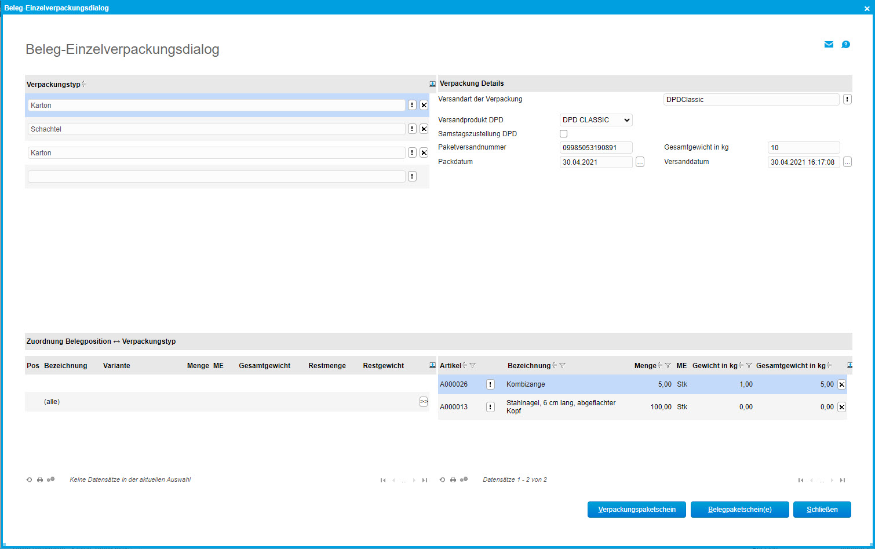This screenshot has height=549, width=875.
Task: Go to last page in left table pager
Action: [425, 480]
